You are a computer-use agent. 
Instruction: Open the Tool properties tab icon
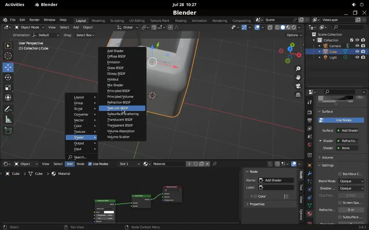coord(310,102)
